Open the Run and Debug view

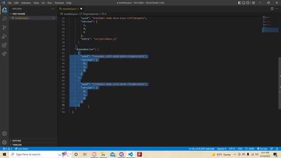click(4, 36)
